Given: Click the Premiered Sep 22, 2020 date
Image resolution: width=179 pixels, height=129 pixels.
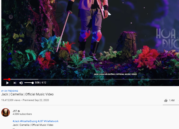Looking at the screenshot, I should pos(36,100).
